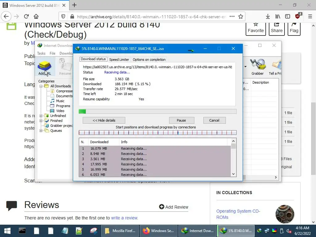The width and height of the screenshot is (316, 237).
Task: Click the Tell a Friend icon
Action: 275,67
